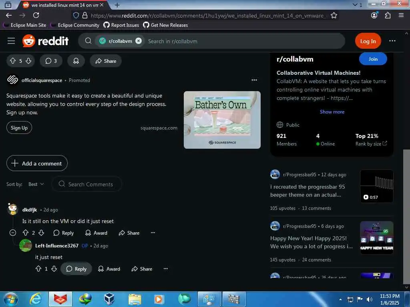Viewport: 410px width, 307px height.
Task: Share Left-Influence3267's reply
Action: tap(142, 269)
